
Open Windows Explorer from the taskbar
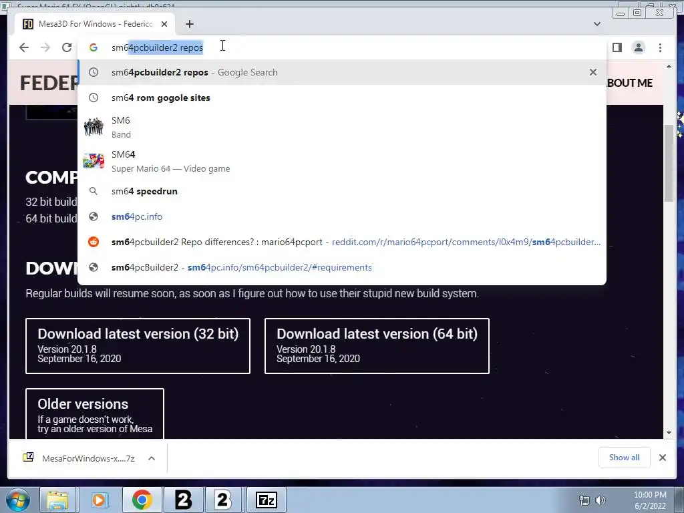(57, 500)
